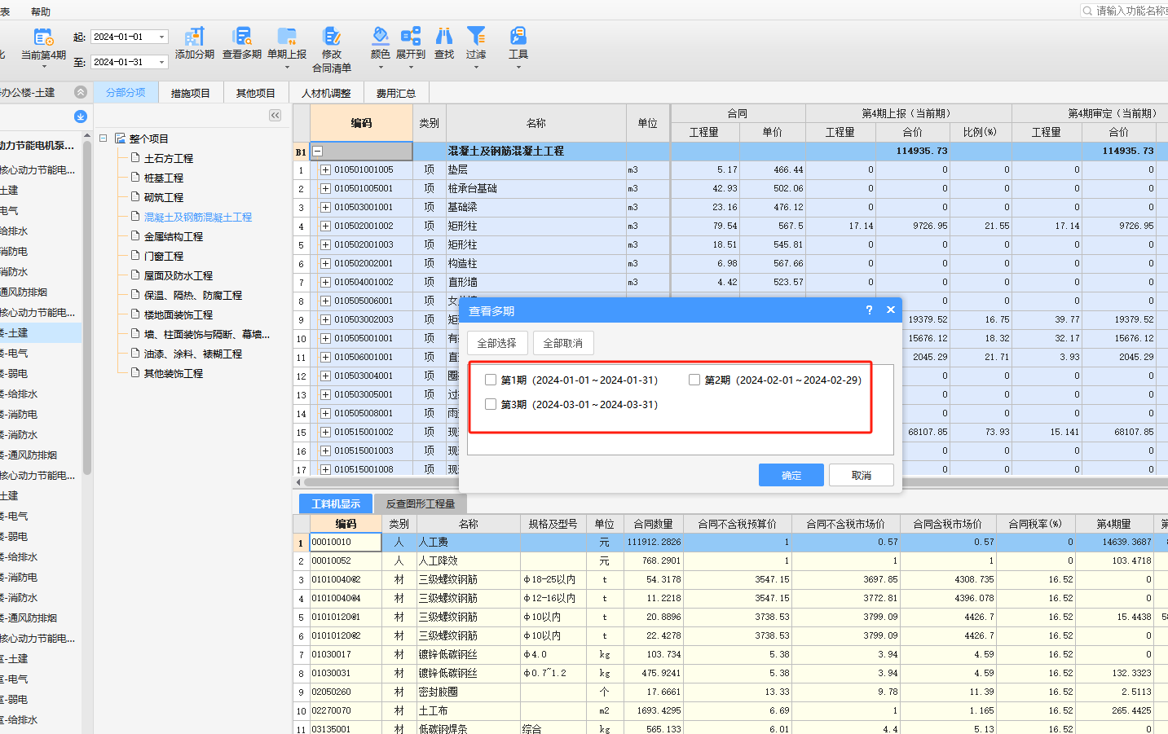Screen dimensions: 1168x734
Task: Switch to the 分部分项 tab
Action: pyautogui.click(x=126, y=93)
